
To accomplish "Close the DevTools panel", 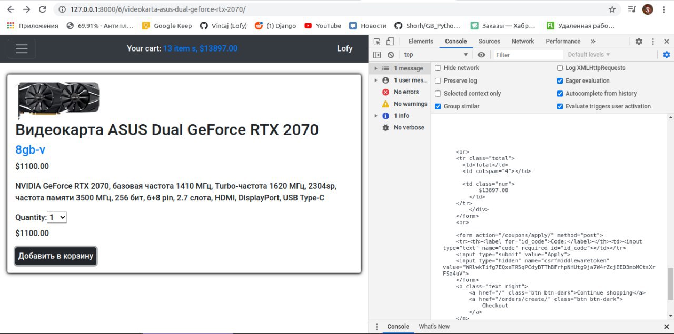I will (666, 42).
